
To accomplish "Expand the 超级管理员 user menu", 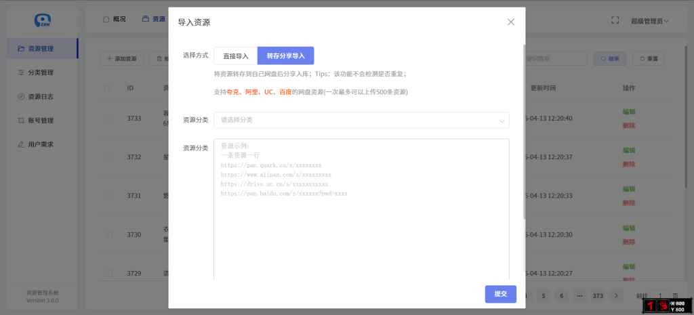I will pos(650,20).
